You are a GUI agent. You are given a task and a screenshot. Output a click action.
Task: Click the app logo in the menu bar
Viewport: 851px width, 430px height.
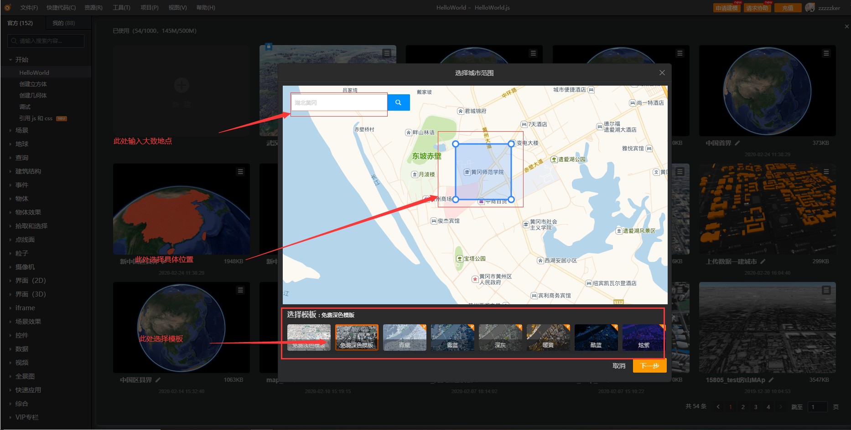8,8
